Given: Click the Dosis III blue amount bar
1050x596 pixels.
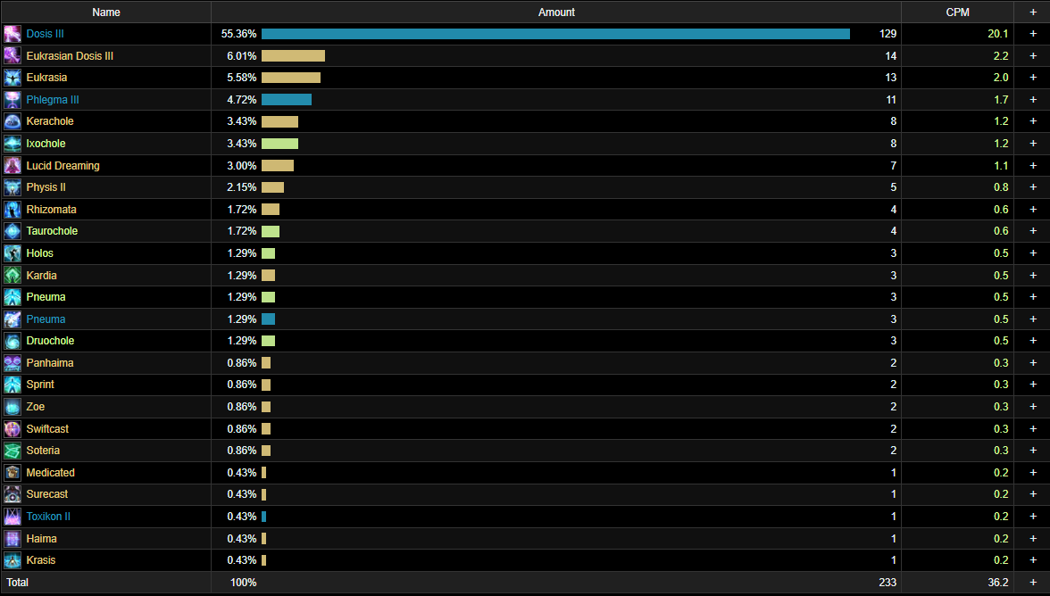Looking at the screenshot, I should pos(555,33).
